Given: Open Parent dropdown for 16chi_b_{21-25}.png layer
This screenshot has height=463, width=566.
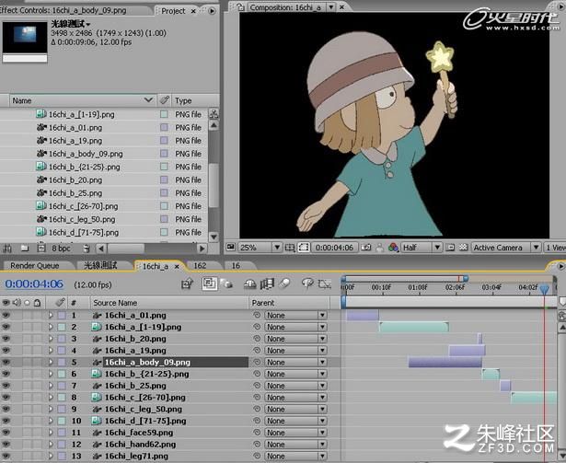Looking at the screenshot, I should [295, 374].
